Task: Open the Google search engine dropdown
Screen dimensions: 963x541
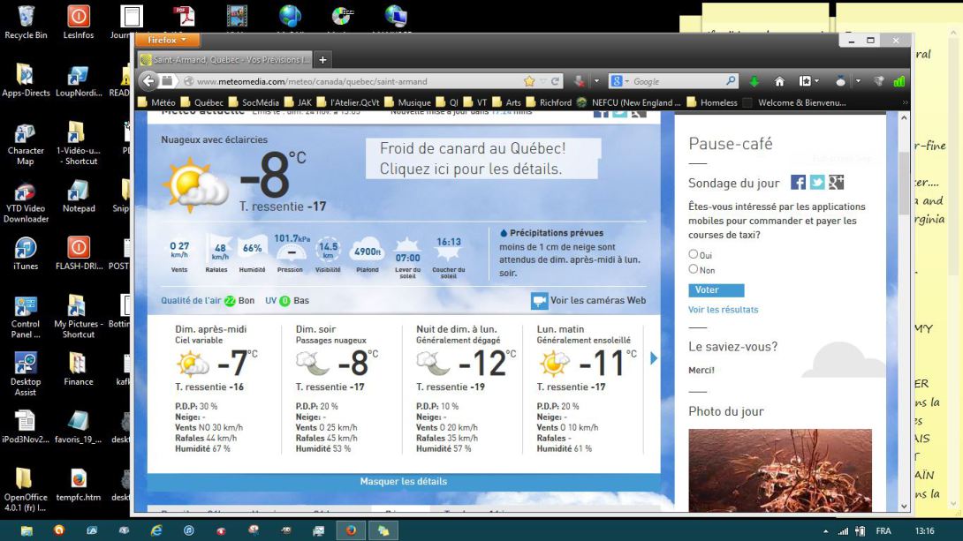Action: coord(626,81)
